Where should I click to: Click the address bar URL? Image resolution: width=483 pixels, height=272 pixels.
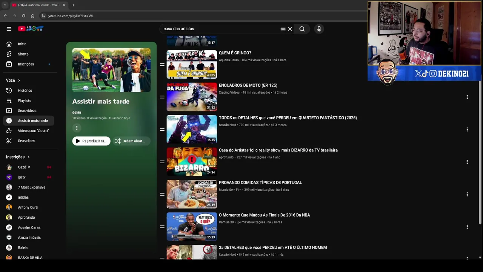pyautogui.click(x=71, y=16)
